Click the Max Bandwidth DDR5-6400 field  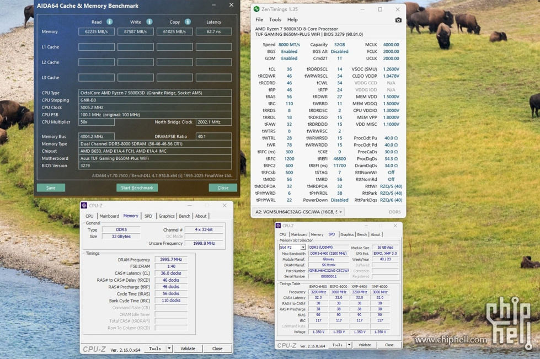329,253
